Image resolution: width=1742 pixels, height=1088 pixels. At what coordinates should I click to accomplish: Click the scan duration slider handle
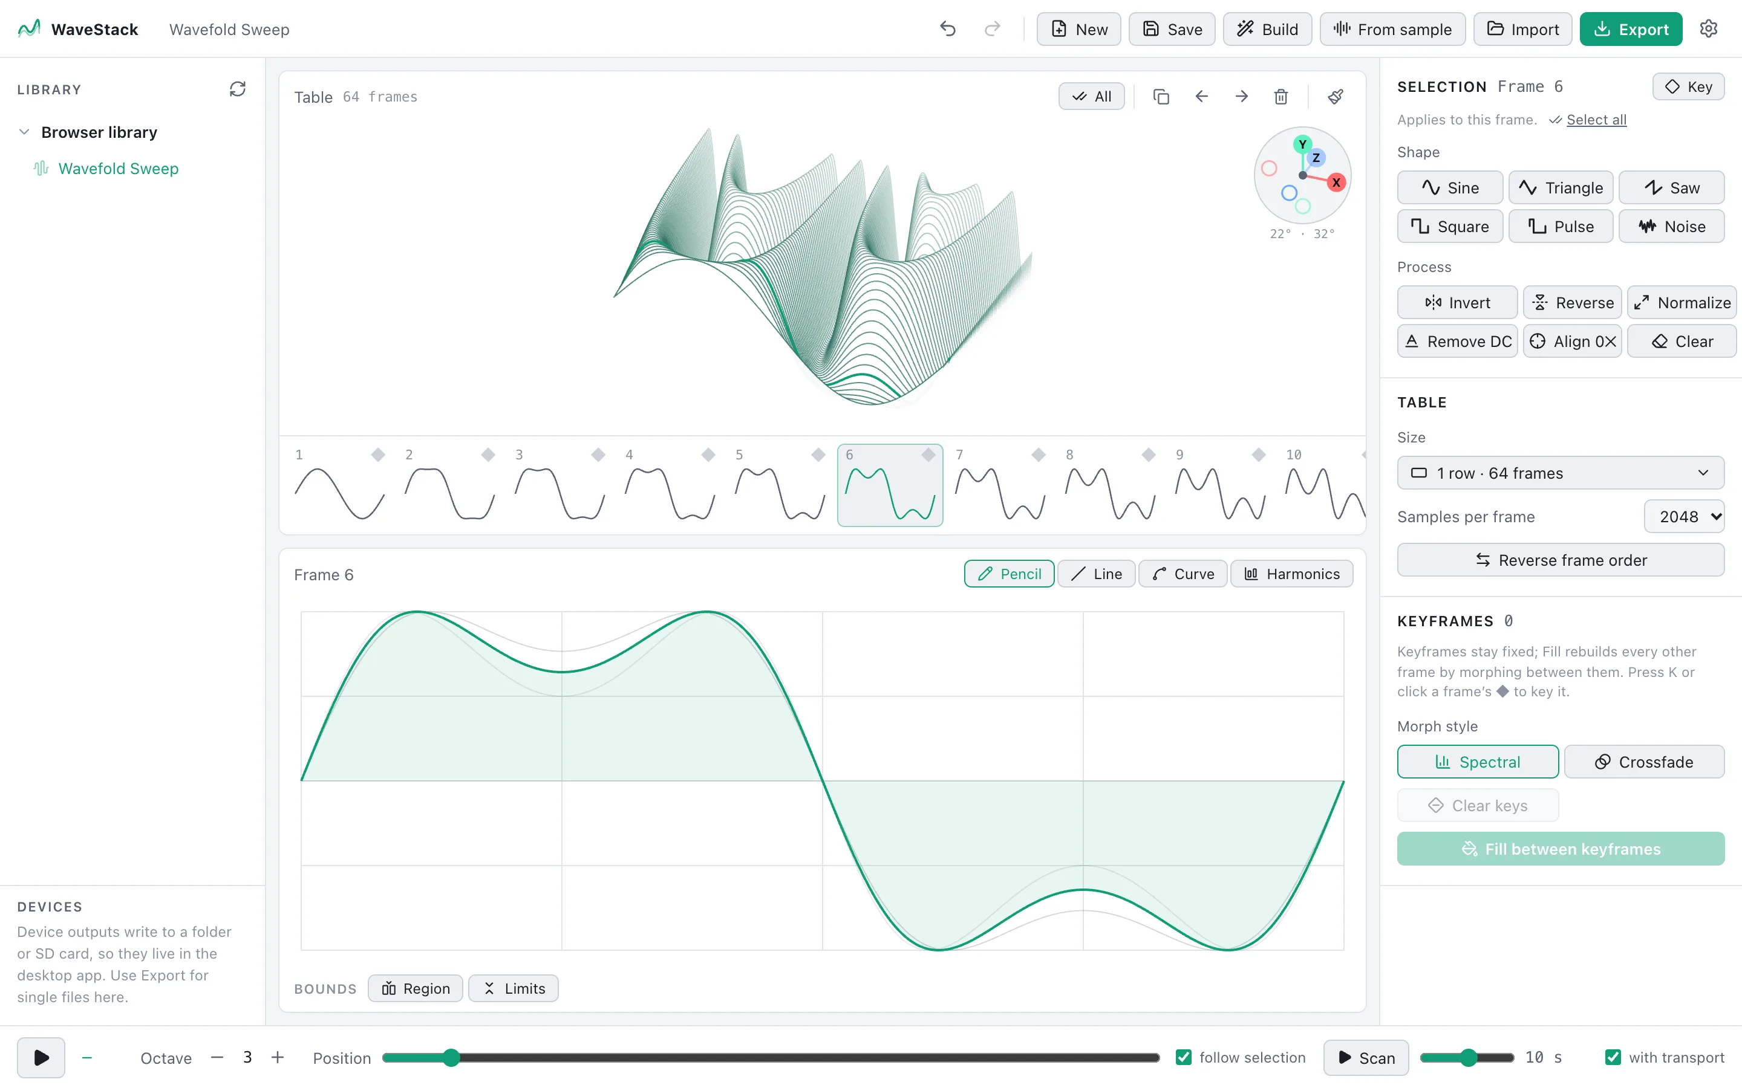tap(1468, 1057)
